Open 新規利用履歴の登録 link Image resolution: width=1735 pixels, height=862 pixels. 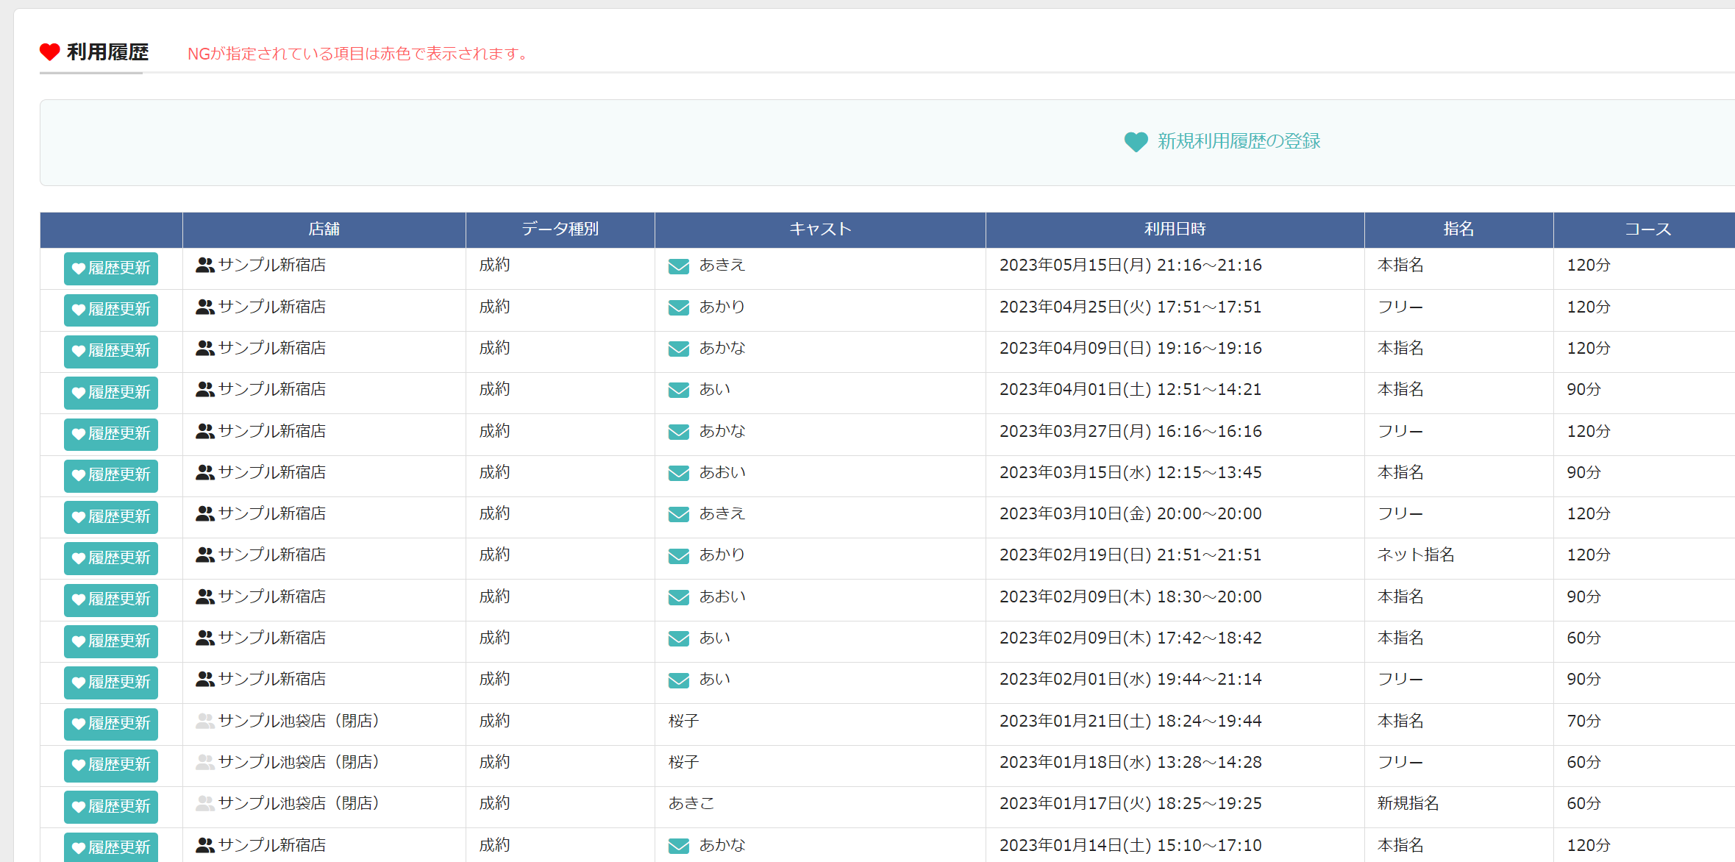(x=1239, y=141)
